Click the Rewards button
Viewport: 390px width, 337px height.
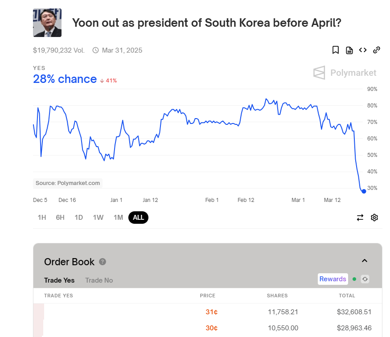(333, 279)
